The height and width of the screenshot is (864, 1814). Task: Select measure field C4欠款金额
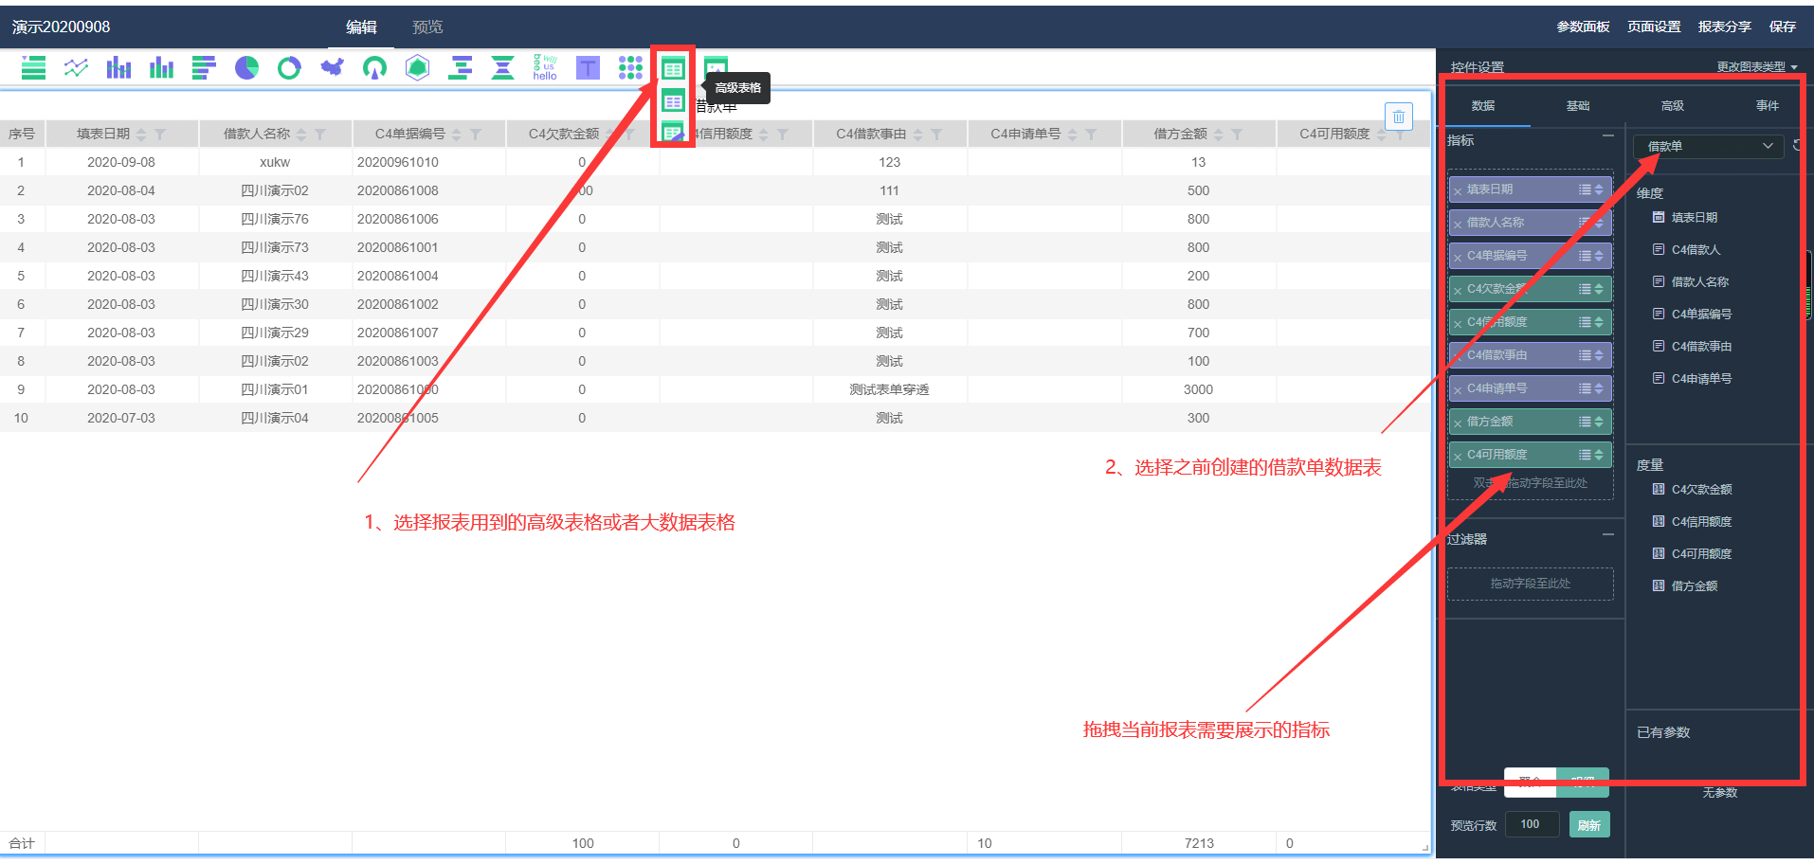[x=1701, y=490]
